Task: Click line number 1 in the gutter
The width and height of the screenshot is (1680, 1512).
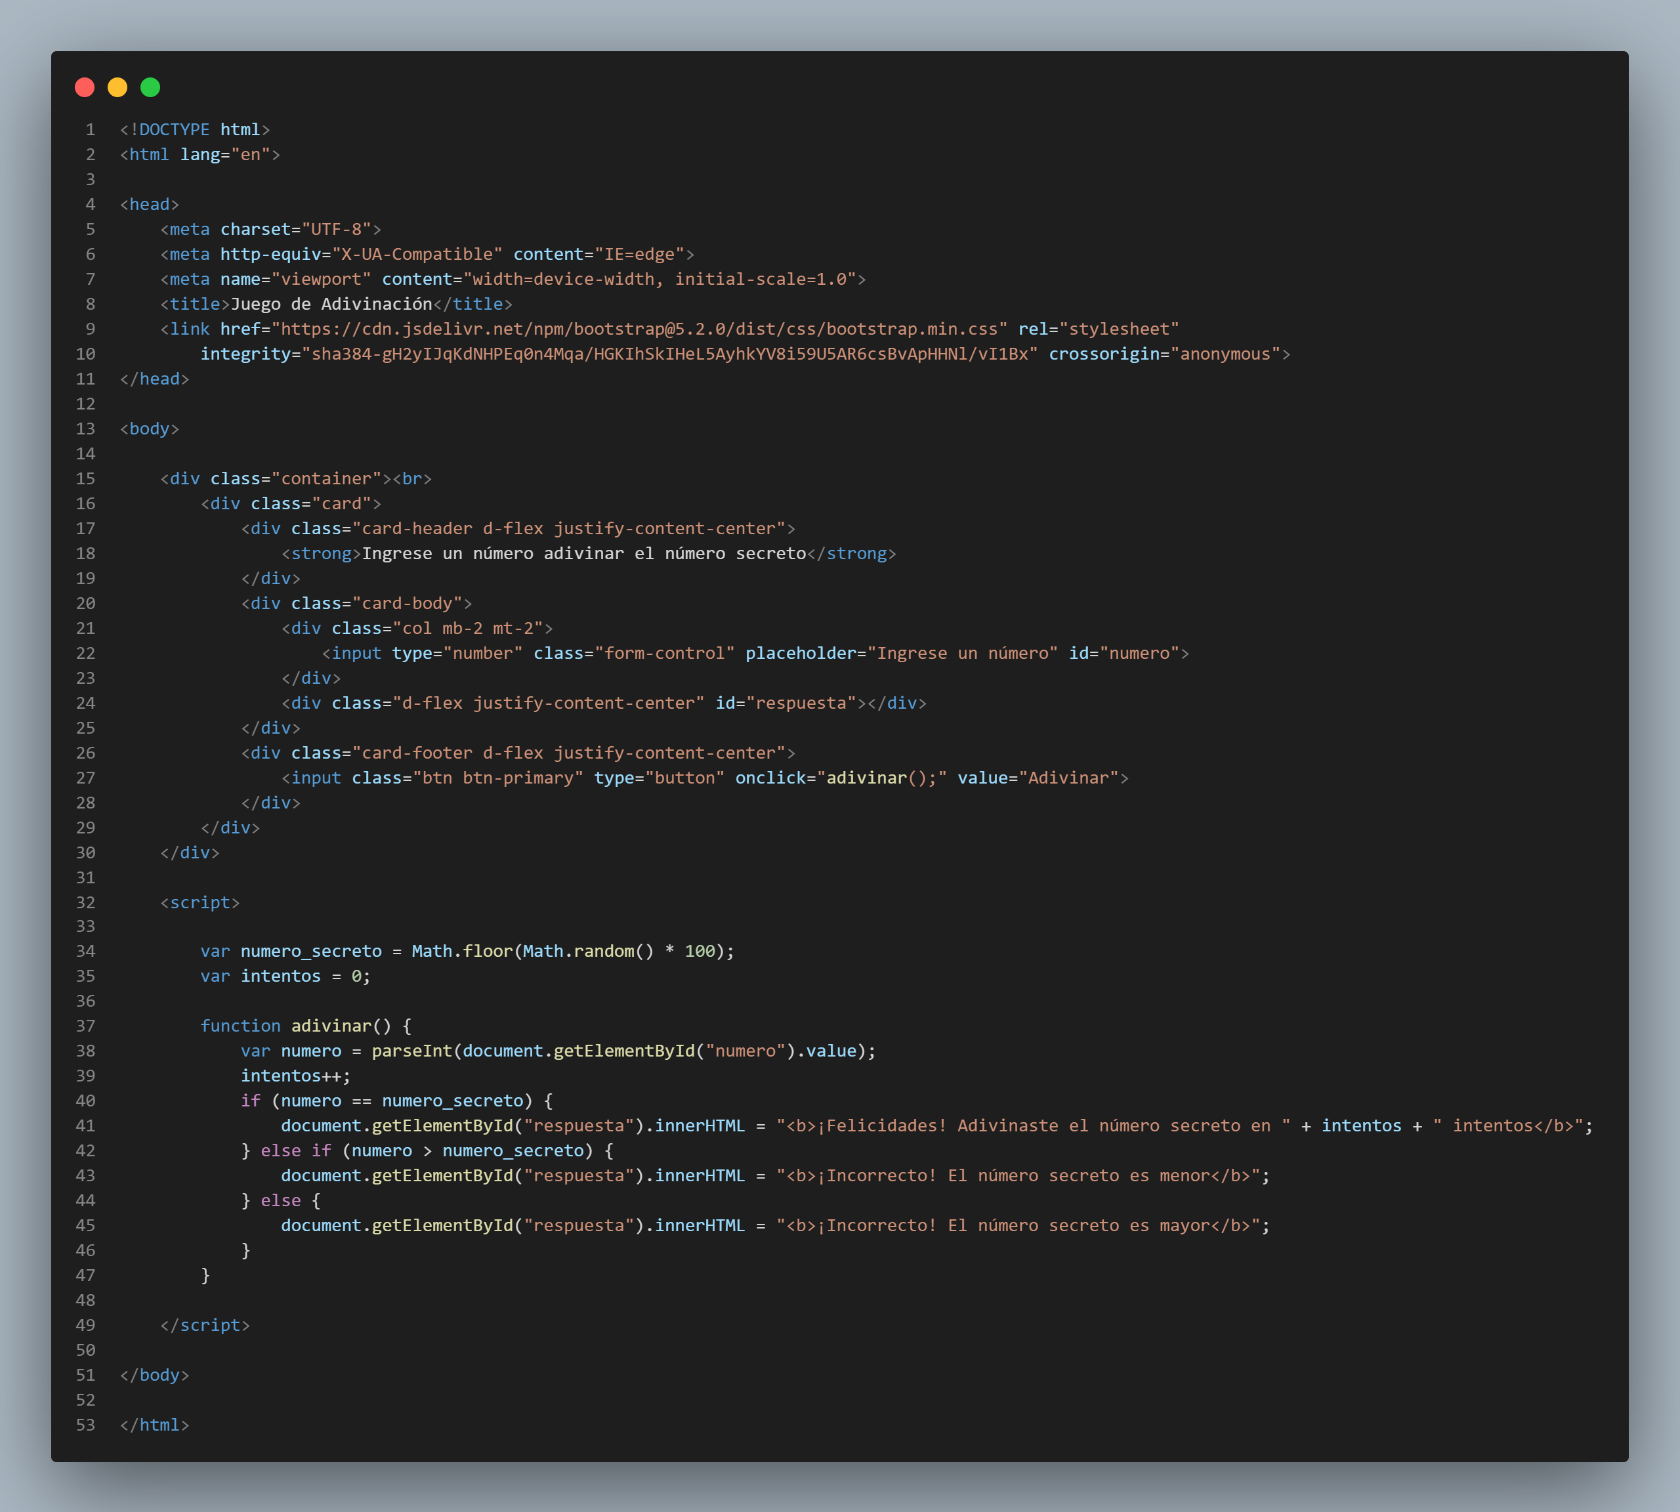Action: coord(91,129)
